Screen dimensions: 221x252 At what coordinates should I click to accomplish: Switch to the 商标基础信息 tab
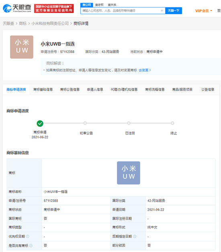point(43,89)
